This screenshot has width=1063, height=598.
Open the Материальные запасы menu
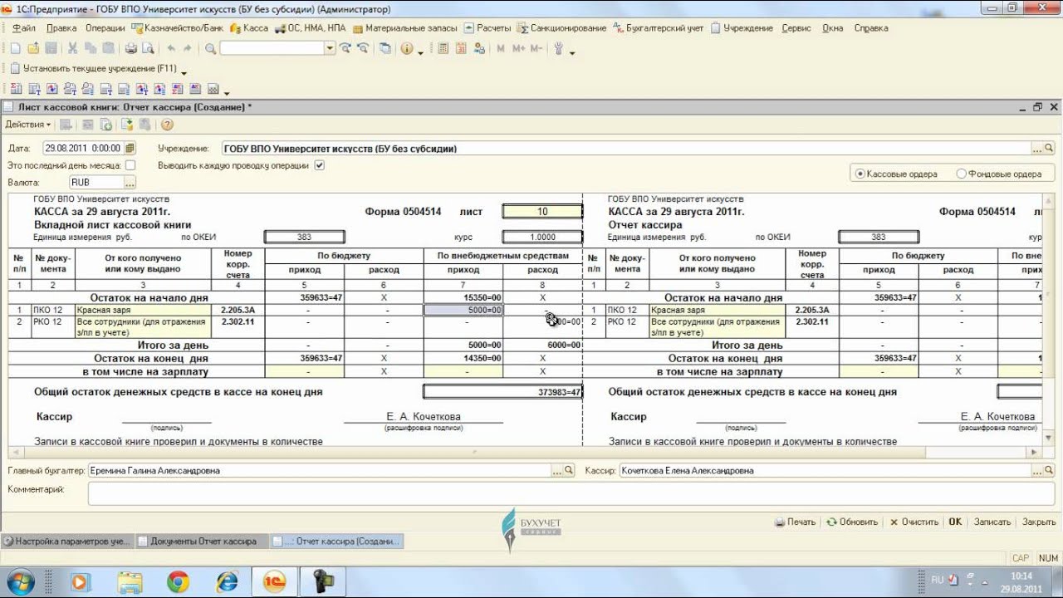(x=404, y=27)
